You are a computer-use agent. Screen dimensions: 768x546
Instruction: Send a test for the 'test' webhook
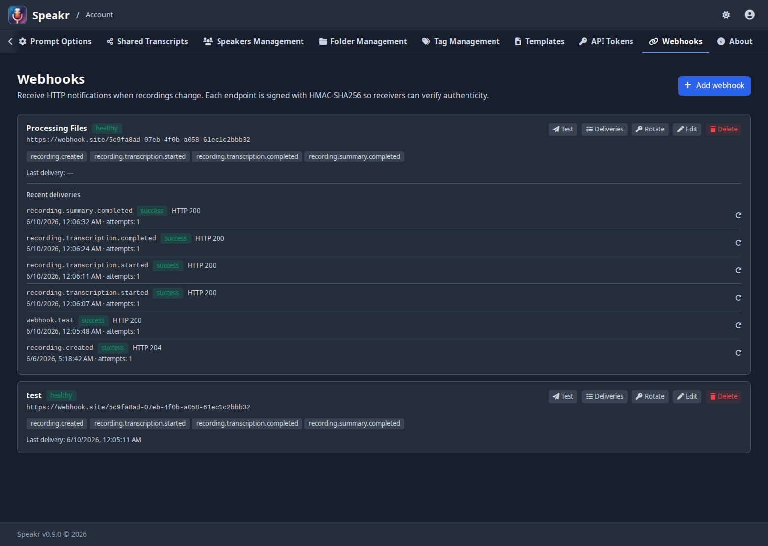tap(563, 396)
